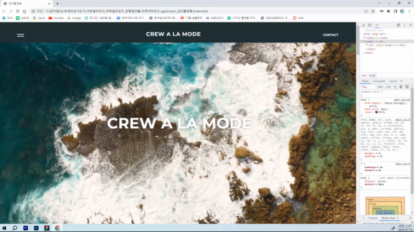Open the hamburger menu on webpage
The height and width of the screenshot is (232, 414).
(20, 35)
